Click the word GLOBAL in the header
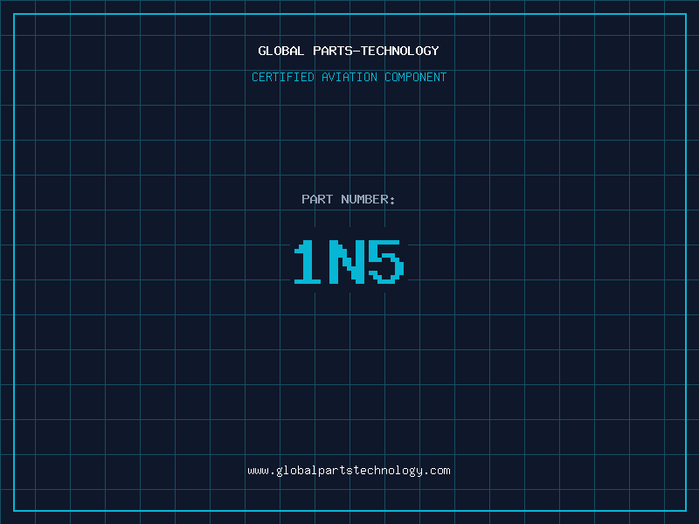This screenshot has width=699, height=524. [281, 52]
